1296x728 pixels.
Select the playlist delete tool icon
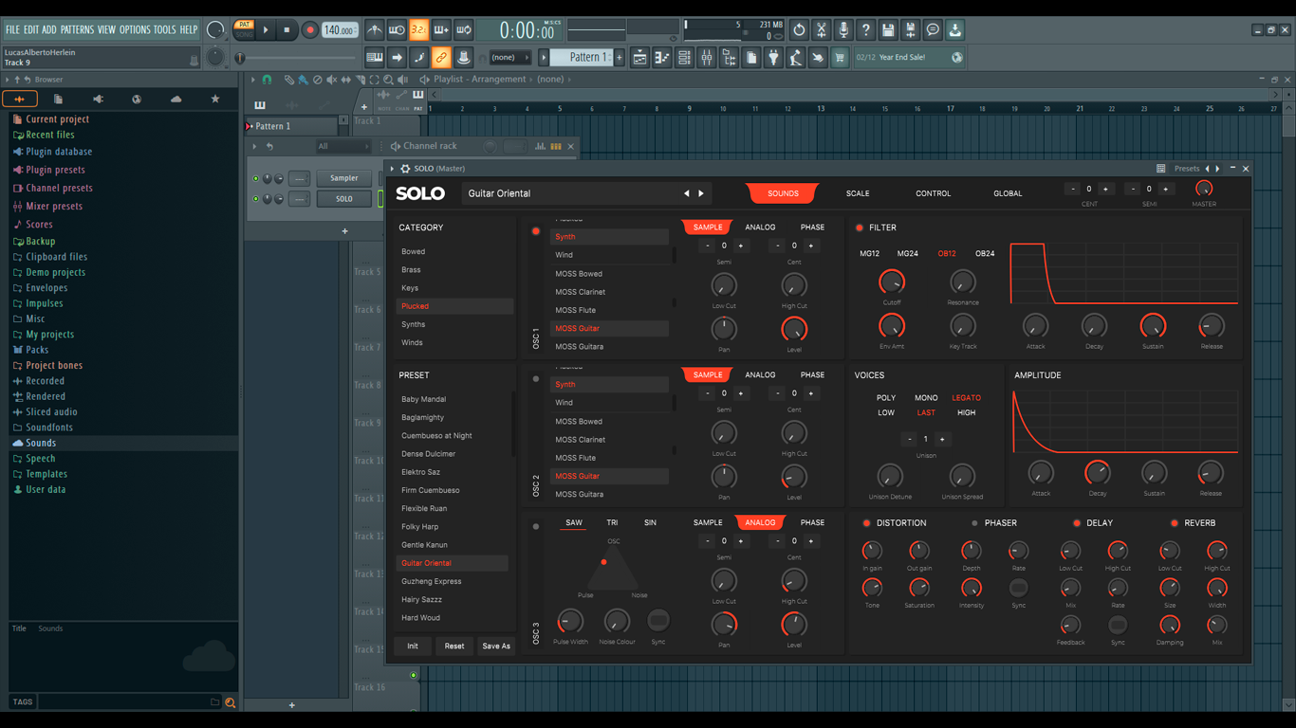coord(318,80)
